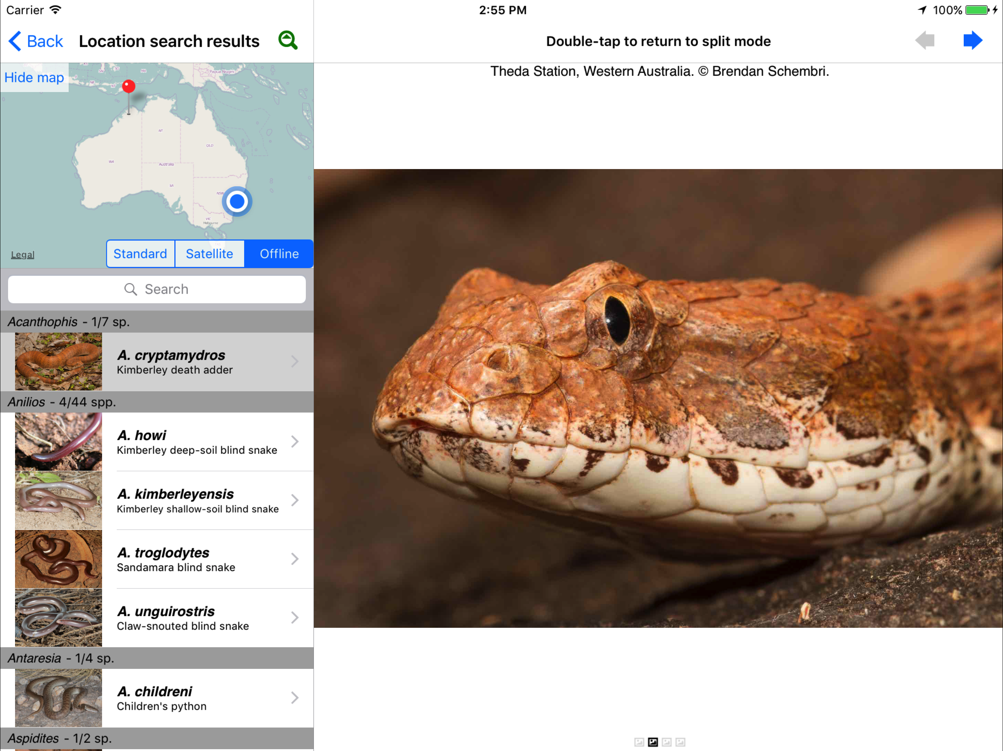Tap the Back chevron icon
The width and height of the screenshot is (1003, 751).
click(15, 41)
